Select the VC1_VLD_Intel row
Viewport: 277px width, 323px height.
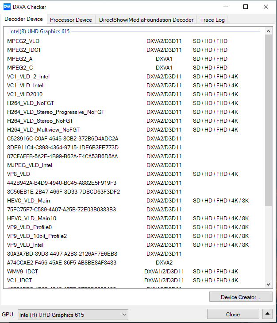click(x=134, y=85)
